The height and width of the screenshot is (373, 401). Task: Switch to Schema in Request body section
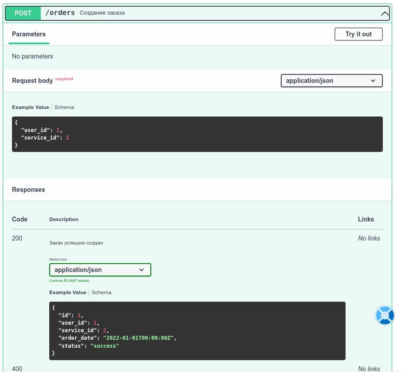[x=64, y=107]
